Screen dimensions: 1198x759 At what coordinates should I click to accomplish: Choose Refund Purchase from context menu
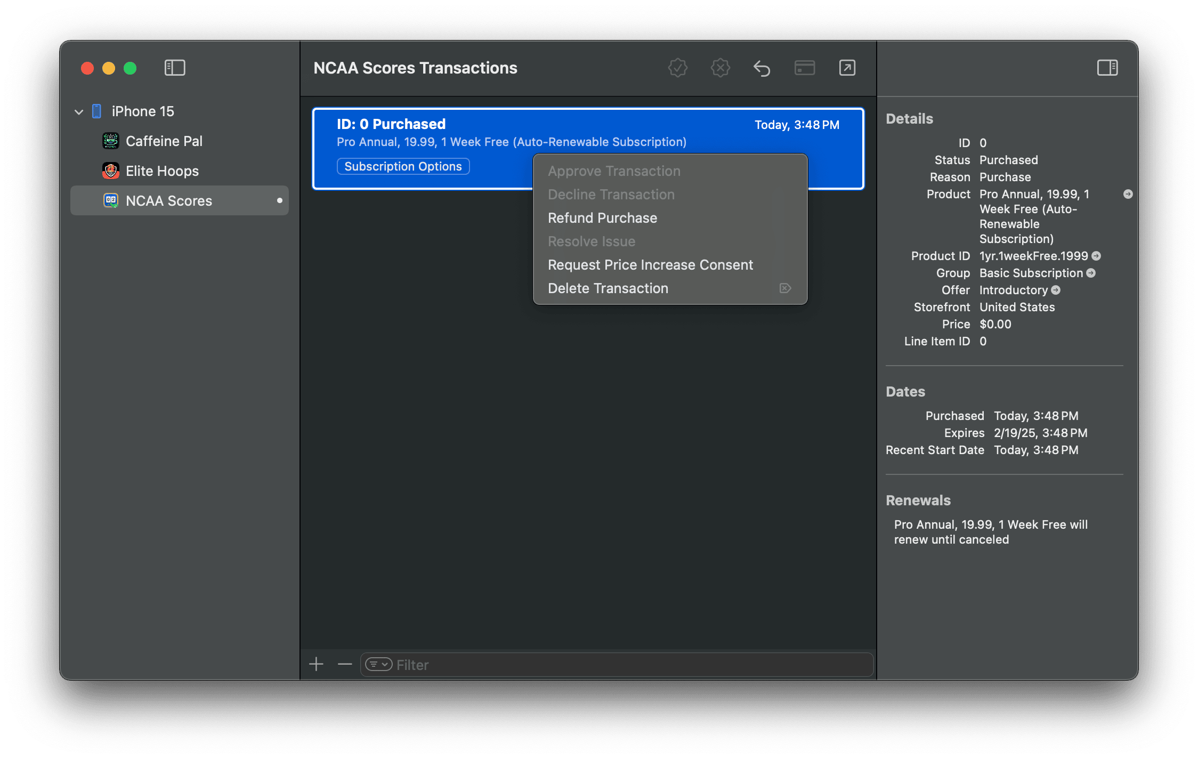pyautogui.click(x=602, y=218)
